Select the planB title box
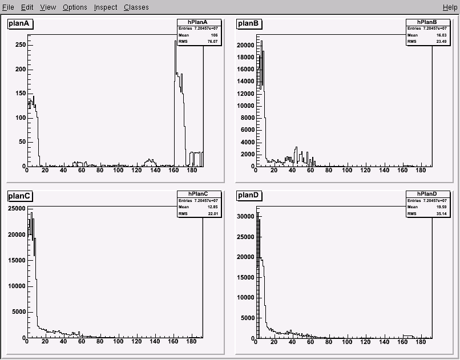 point(248,23)
